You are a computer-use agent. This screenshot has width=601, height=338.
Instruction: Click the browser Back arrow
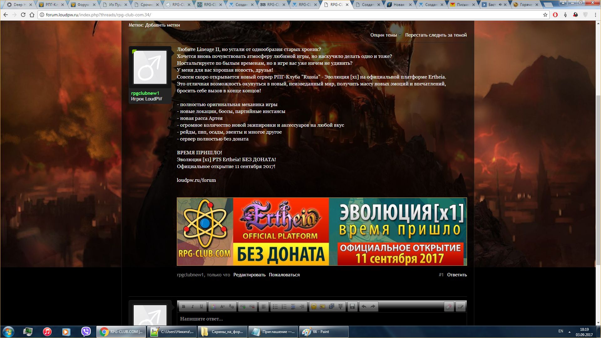(x=5, y=15)
